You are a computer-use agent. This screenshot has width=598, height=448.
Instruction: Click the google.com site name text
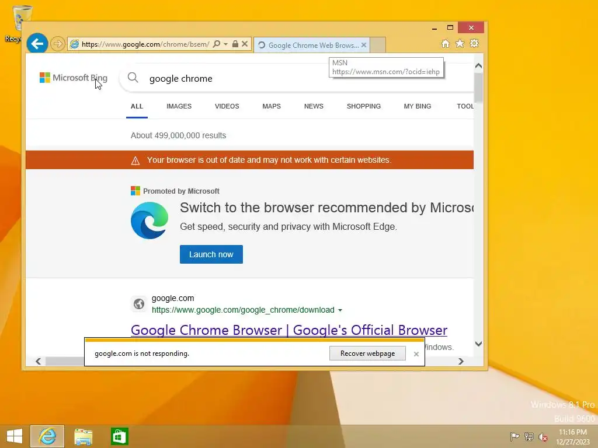173,298
